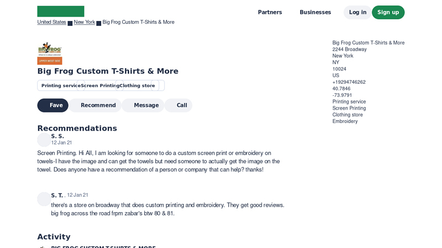Image resolution: width=442 pixels, height=248 pixels.
Task: Follow the United States breadcrumb link
Action: click(x=51, y=22)
